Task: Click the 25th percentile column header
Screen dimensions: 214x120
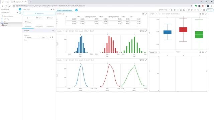Action: point(91,17)
